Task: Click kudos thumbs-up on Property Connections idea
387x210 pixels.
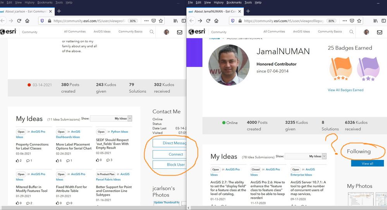Action: pos(17,161)
